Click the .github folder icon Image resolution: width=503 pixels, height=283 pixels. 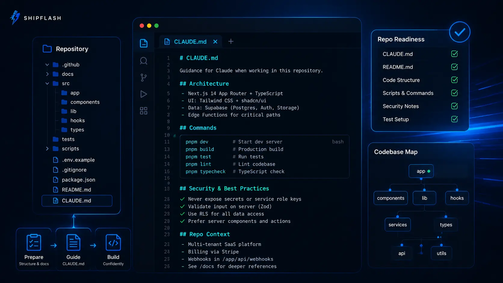(56, 65)
